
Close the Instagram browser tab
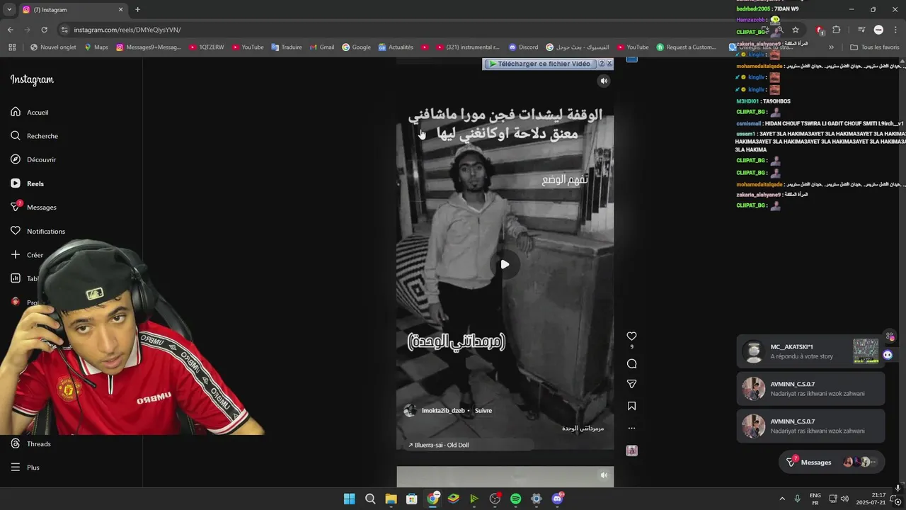pyautogui.click(x=120, y=9)
